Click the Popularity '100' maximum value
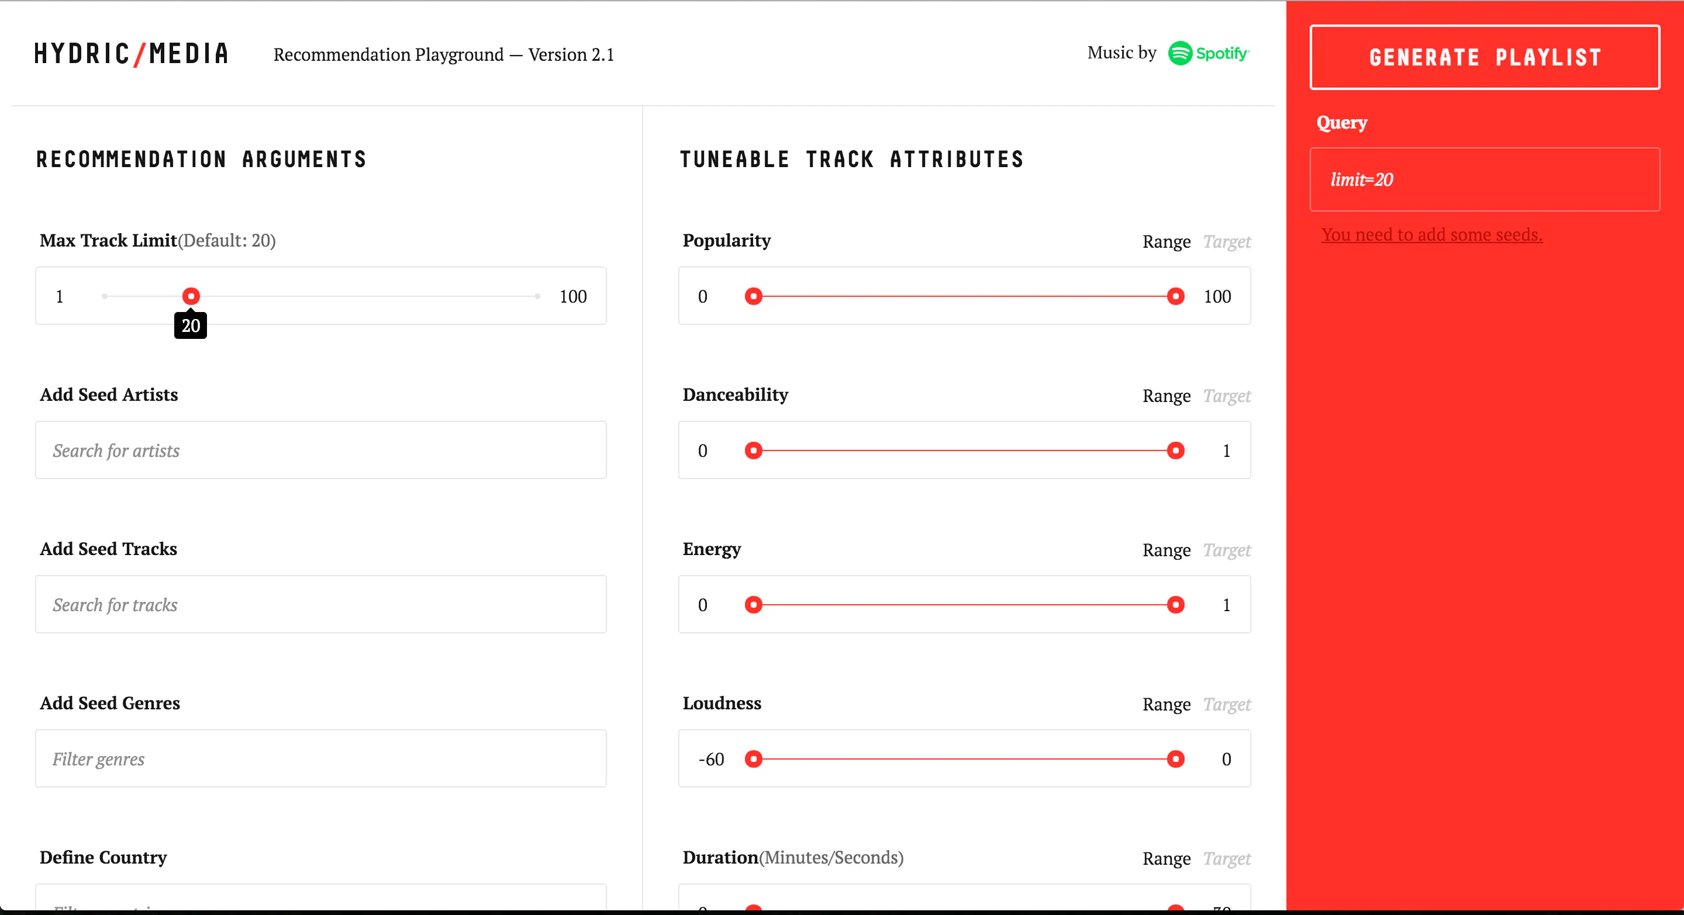 pos(1217,296)
